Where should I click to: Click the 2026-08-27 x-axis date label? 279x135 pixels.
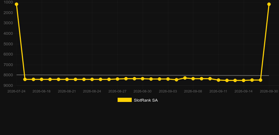tap(118, 91)
